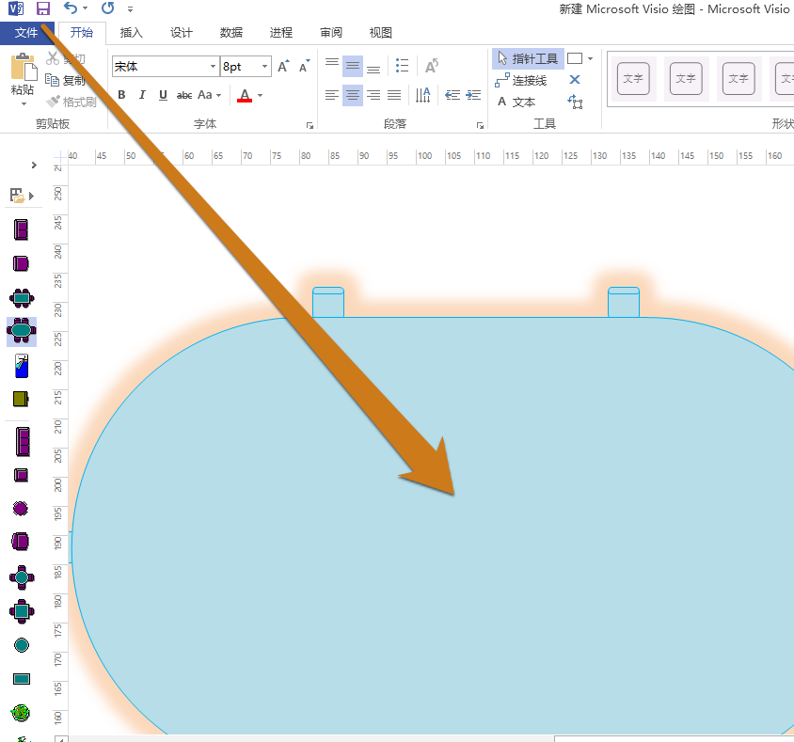
Task: Toggle italic formatting
Action: pyautogui.click(x=142, y=95)
